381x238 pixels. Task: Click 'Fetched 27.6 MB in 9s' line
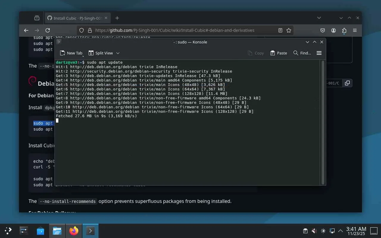point(96,116)
